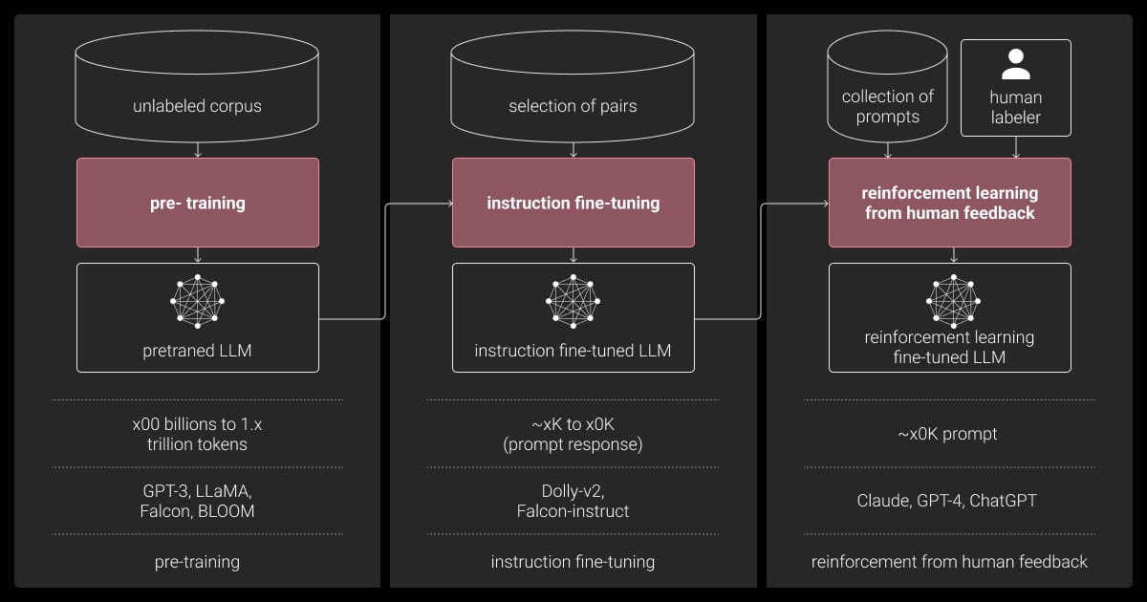
Task: Click the network icon above pretraned LLM
Action: pyautogui.click(x=197, y=301)
